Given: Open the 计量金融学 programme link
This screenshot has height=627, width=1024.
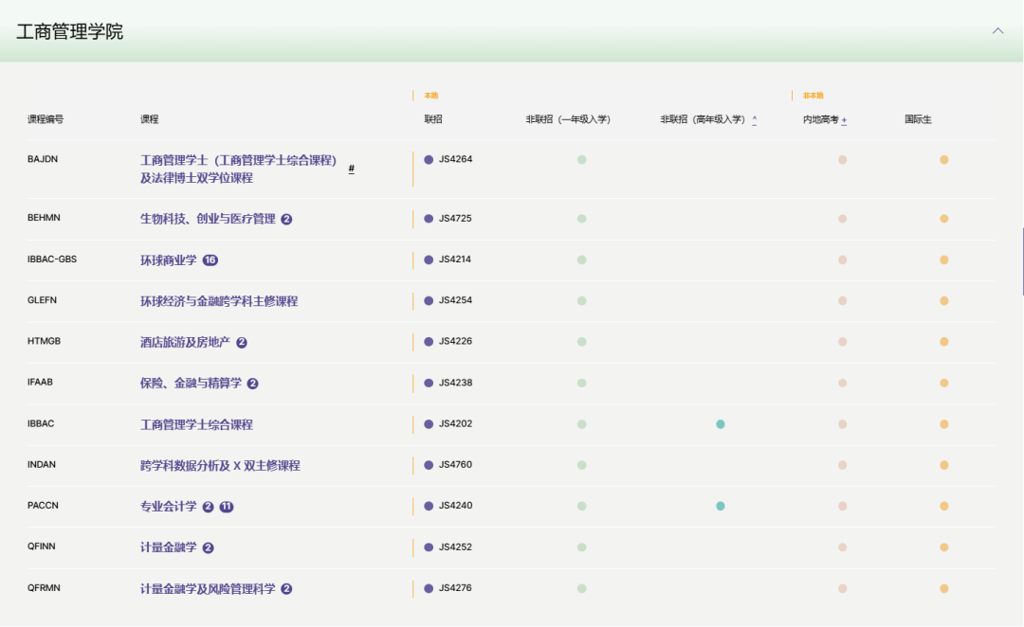Looking at the screenshot, I should (169, 547).
